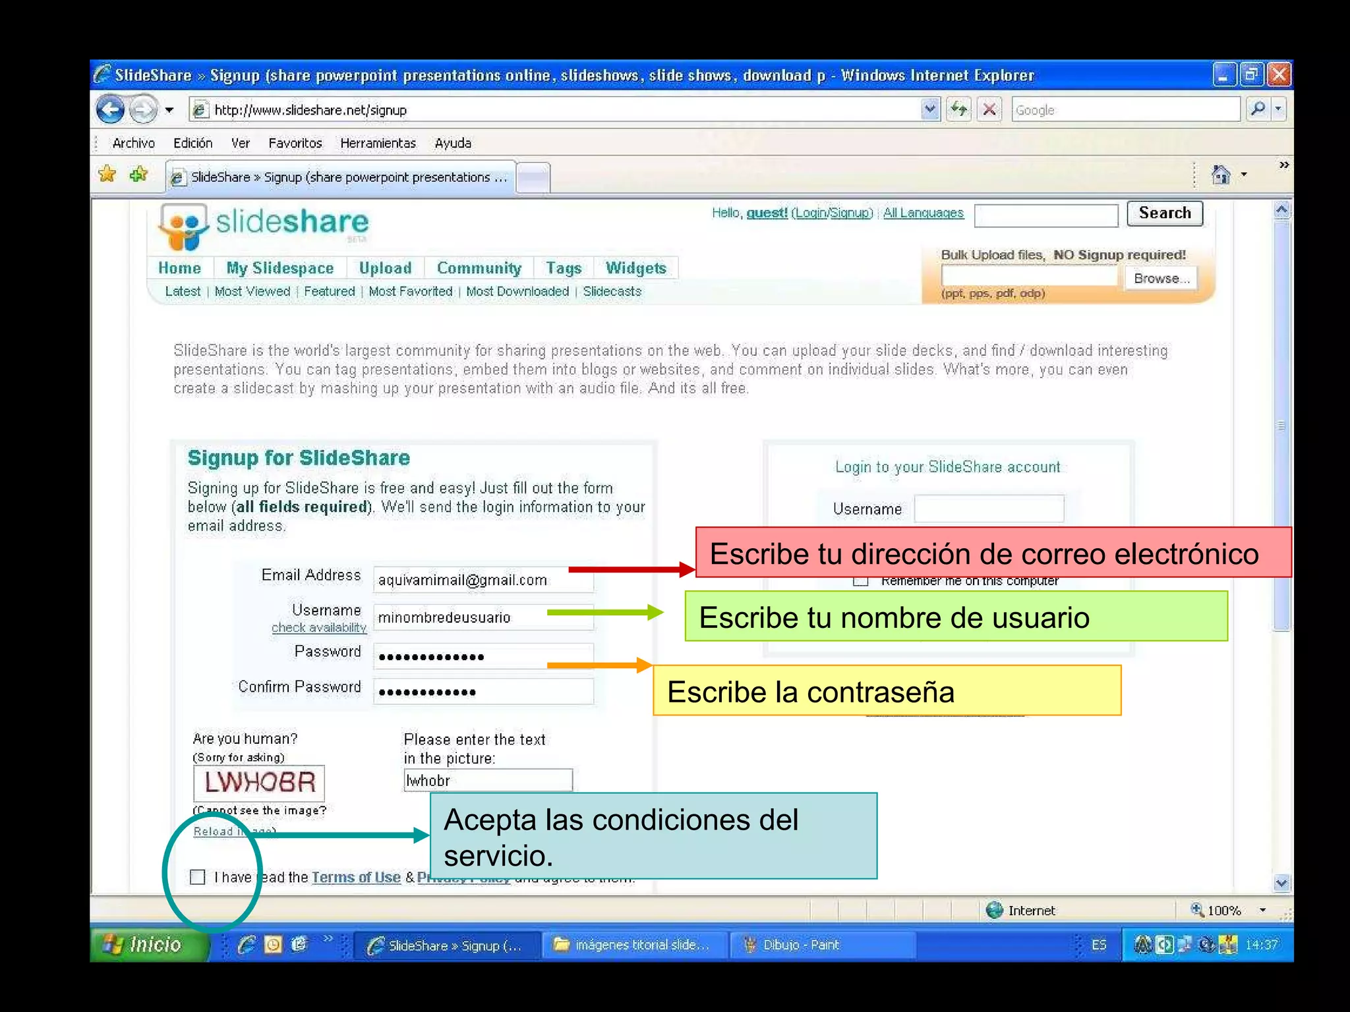Click the scrollbar up arrow
Image resolution: width=1350 pixels, height=1012 pixels.
click(1282, 210)
